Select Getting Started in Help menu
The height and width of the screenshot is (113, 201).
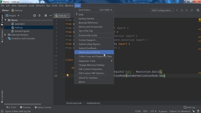coord(94,19)
